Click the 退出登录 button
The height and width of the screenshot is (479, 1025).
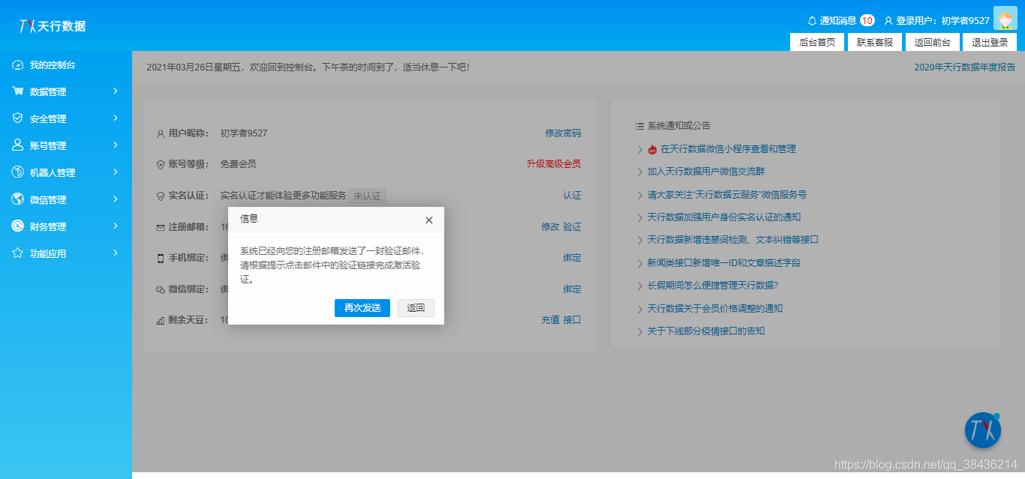990,42
